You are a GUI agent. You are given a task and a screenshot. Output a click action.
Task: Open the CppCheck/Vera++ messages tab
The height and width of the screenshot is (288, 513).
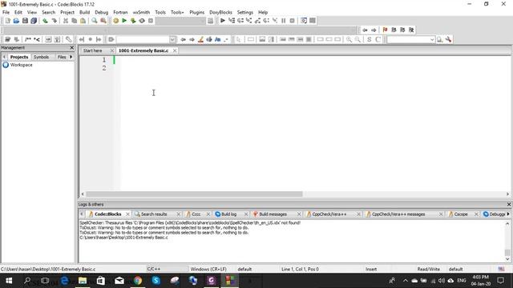[x=398, y=214]
